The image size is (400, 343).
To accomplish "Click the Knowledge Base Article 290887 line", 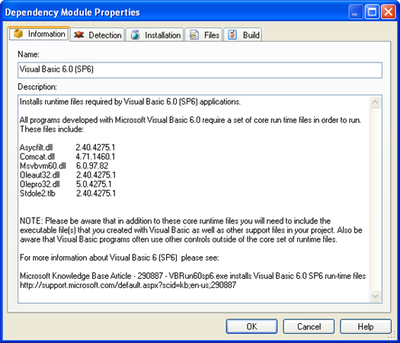I will point(193,276).
